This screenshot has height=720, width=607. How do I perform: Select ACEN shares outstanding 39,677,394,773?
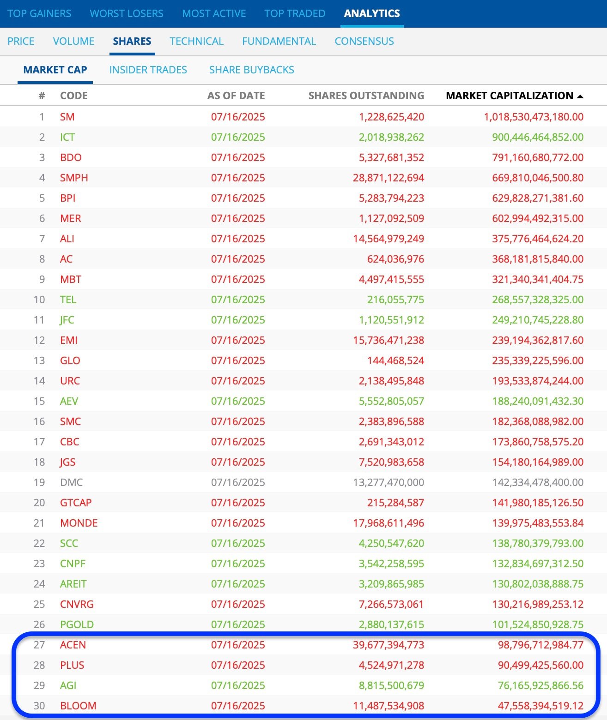[388, 645]
